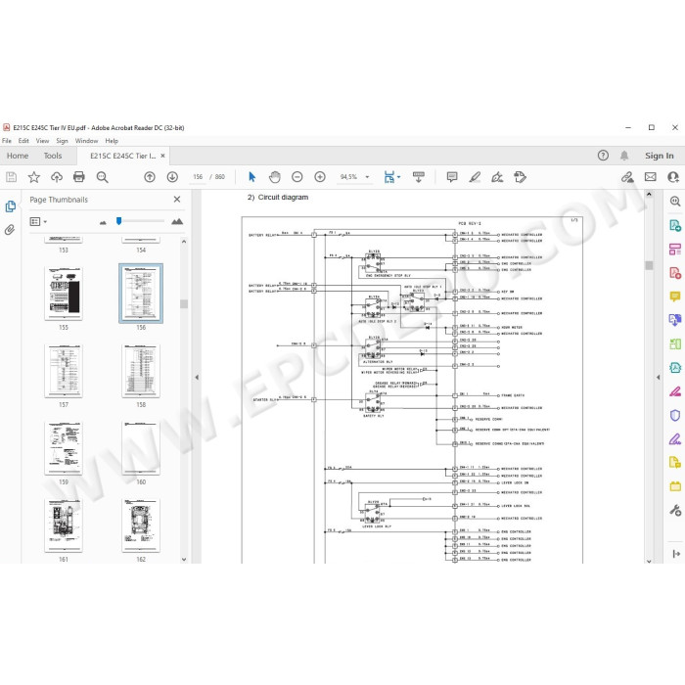
Task: Go to previous page arrow
Action: click(150, 177)
